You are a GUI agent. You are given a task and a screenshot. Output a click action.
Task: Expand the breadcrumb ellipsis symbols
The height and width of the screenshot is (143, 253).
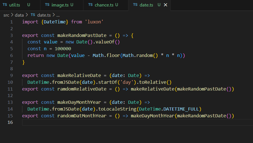pyautogui.click(x=58, y=16)
